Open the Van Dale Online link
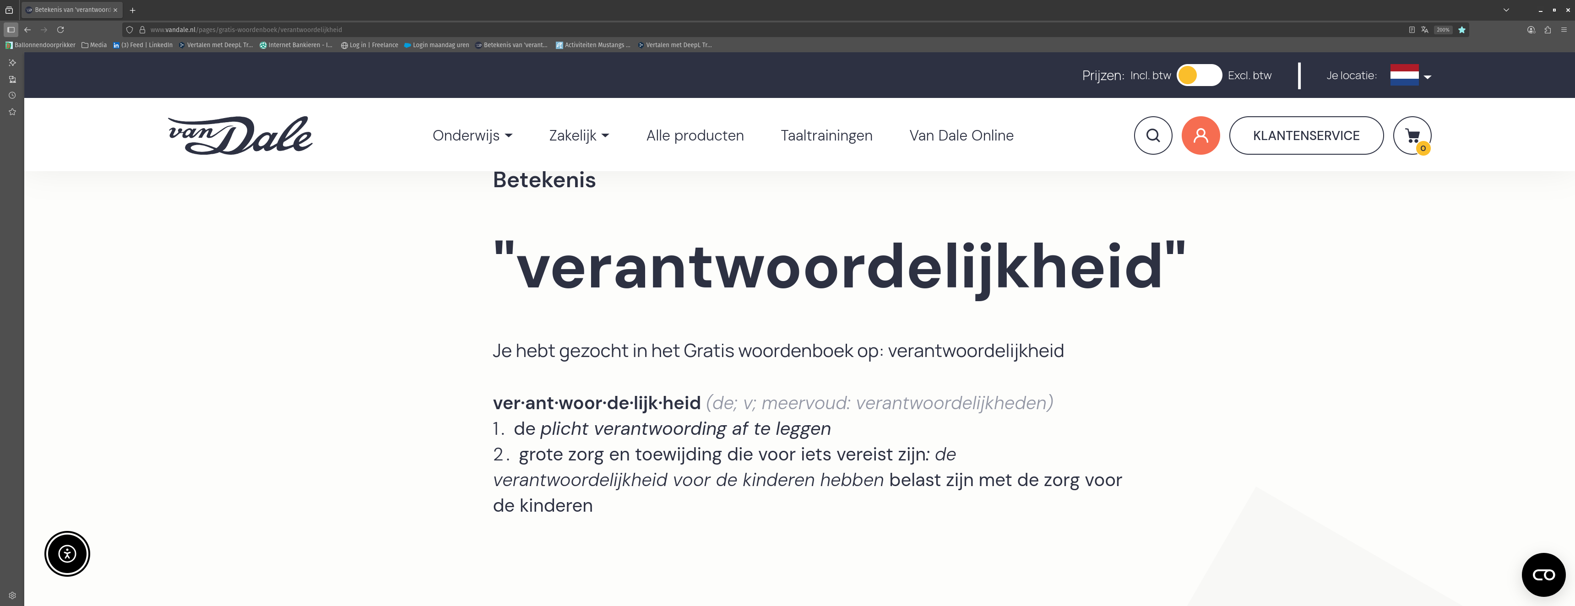1575x606 pixels. coord(961,135)
